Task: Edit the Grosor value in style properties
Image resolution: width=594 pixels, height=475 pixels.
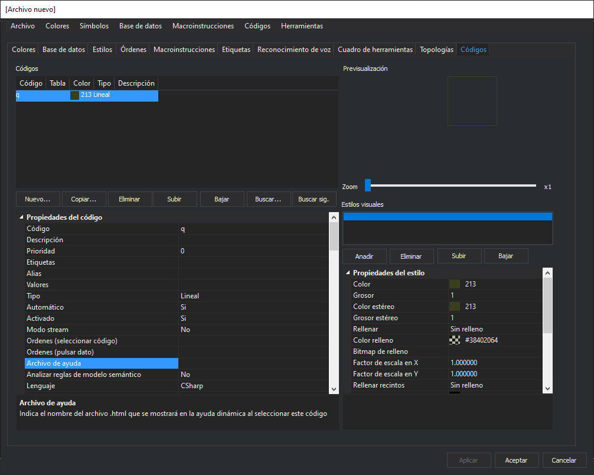Action: [495, 295]
